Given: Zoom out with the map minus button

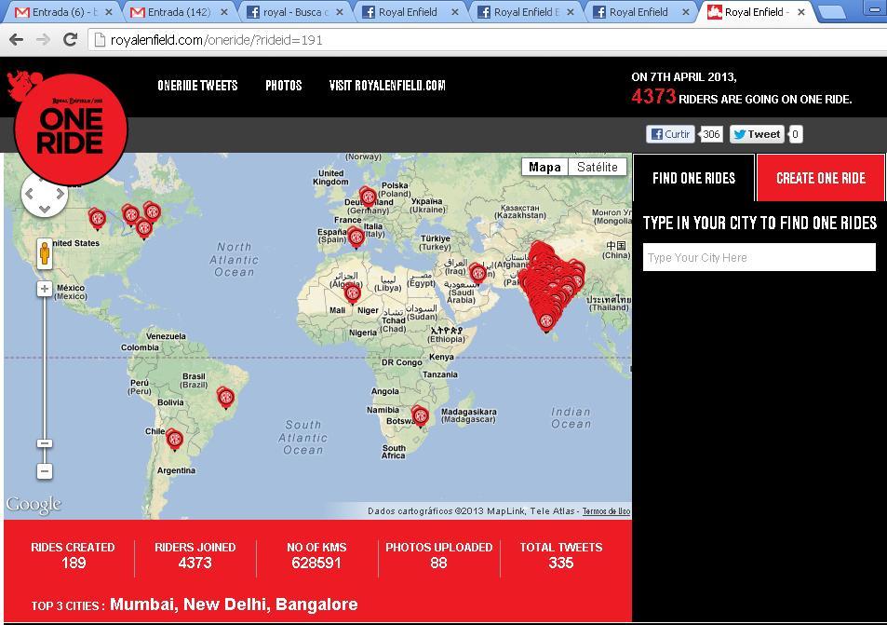Looking at the screenshot, I should [45, 470].
